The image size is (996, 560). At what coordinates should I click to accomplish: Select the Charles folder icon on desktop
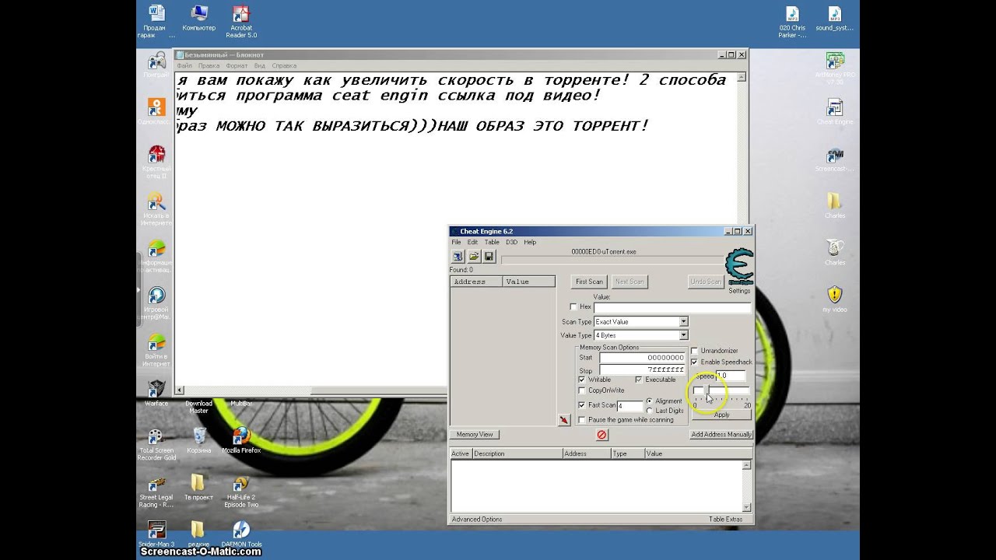coord(835,201)
